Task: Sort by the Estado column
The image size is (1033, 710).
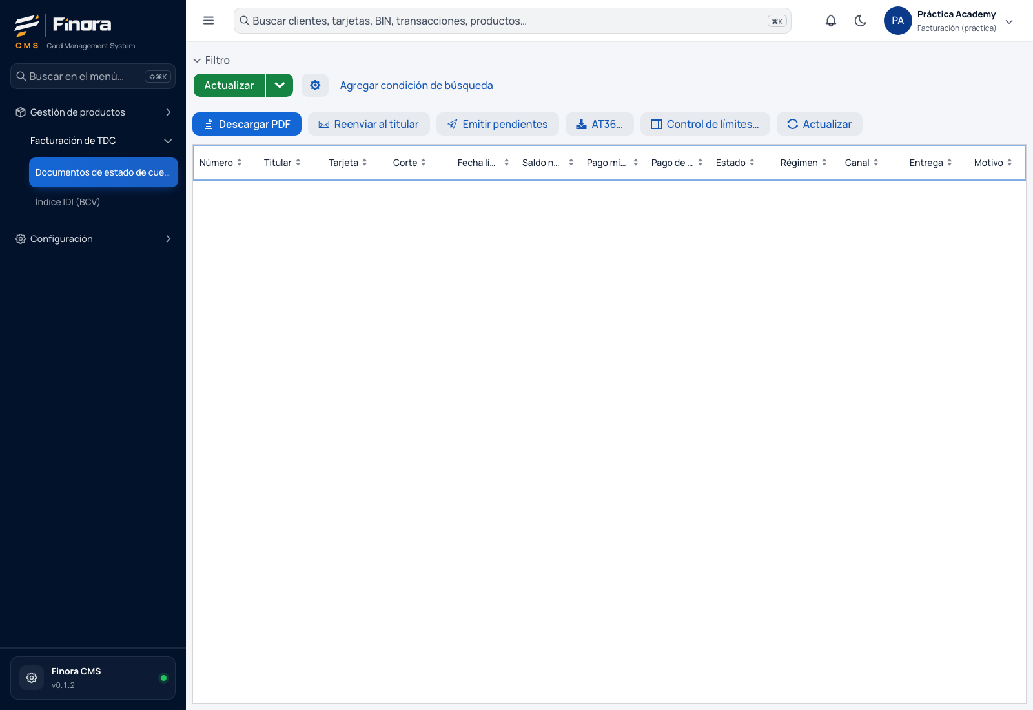Action: 735,163
